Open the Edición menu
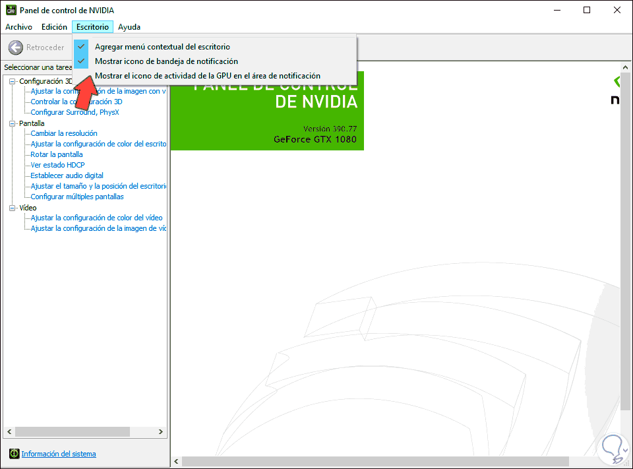This screenshot has width=633, height=469. pyautogui.click(x=54, y=27)
